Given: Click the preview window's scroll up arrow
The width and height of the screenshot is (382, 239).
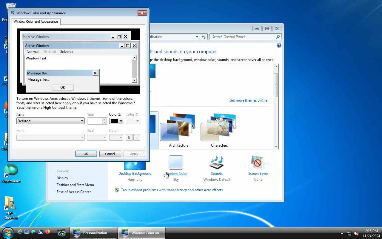Looking at the screenshot, I should [x=134, y=58].
